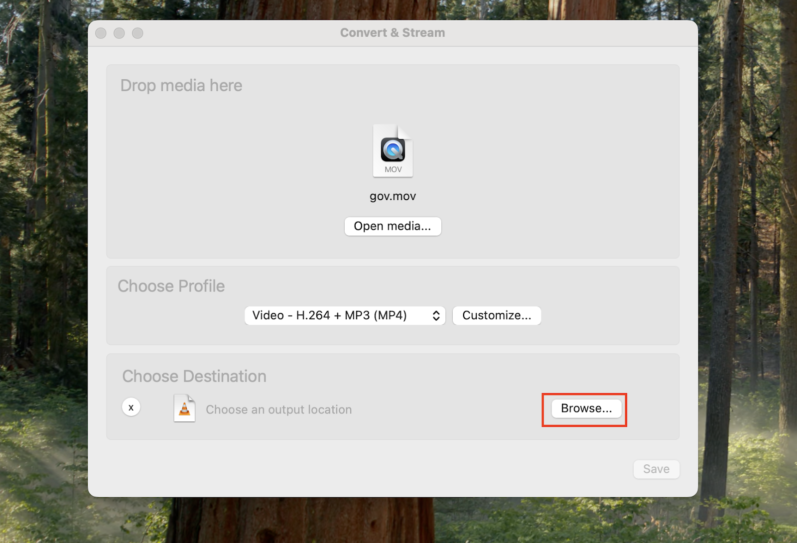The image size is (797, 543).
Task: Click the 'Drop media here' heading
Action: tap(181, 86)
